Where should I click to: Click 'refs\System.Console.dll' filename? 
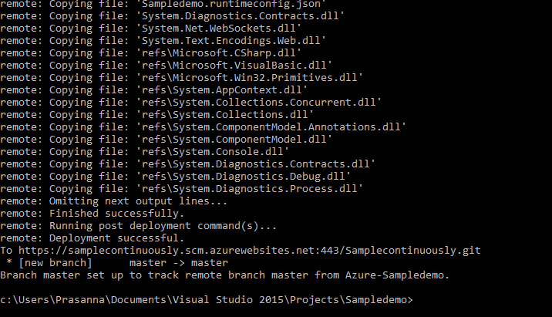coord(213,152)
